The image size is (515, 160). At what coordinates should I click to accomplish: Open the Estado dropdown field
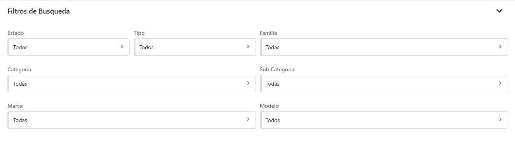point(68,47)
